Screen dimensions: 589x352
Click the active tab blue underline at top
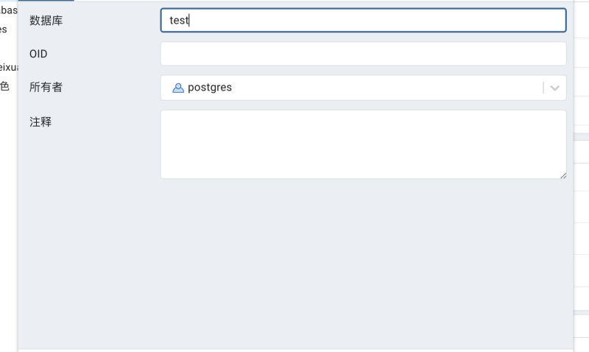coord(46,1)
